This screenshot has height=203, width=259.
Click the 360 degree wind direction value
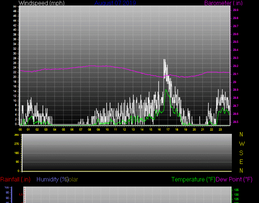click(16, 135)
